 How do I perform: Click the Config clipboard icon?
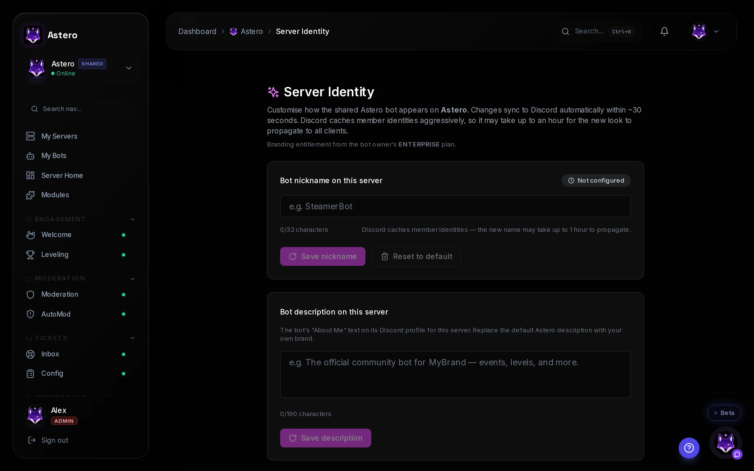pyautogui.click(x=30, y=373)
